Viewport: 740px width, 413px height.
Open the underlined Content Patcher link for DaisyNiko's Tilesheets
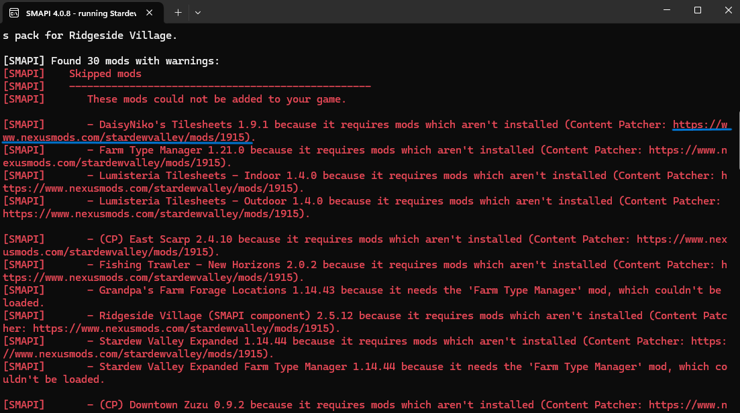[x=127, y=137]
